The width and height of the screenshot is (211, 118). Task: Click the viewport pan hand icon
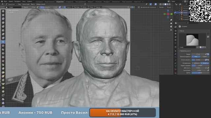(x=171, y=23)
